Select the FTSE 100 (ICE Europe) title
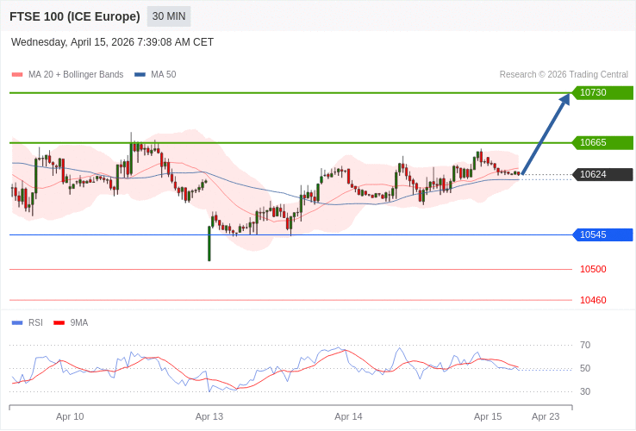Viewport: 636px width, 431px height. [75, 16]
